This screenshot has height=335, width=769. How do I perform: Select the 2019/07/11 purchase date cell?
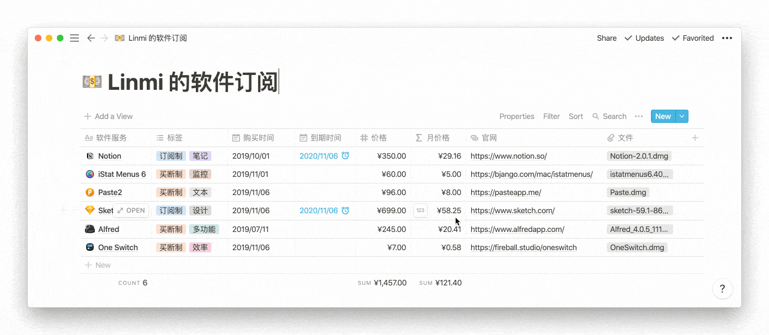coord(261,229)
